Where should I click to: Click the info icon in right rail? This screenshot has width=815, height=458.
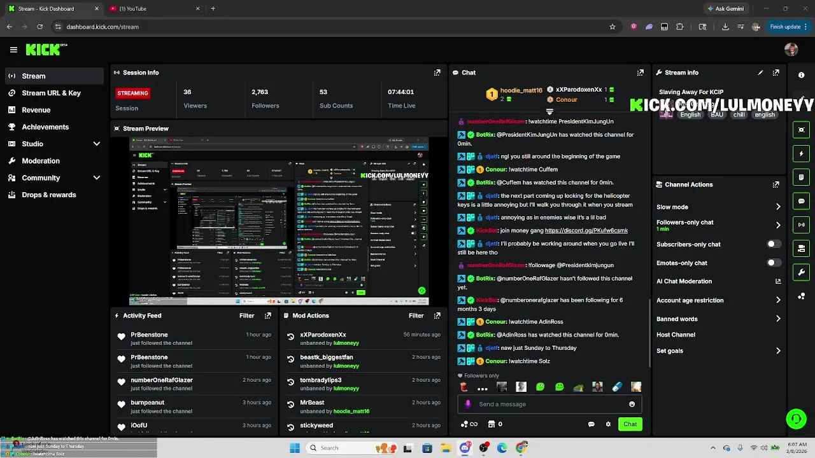click(801, 75)
